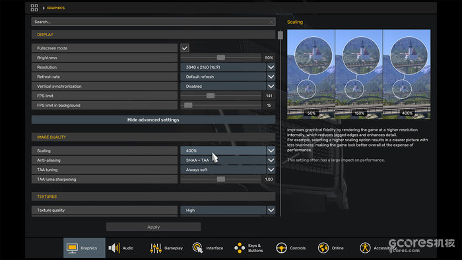
Task: Open the Refresh rate dropdown
Action: click(x=228, y=77)
